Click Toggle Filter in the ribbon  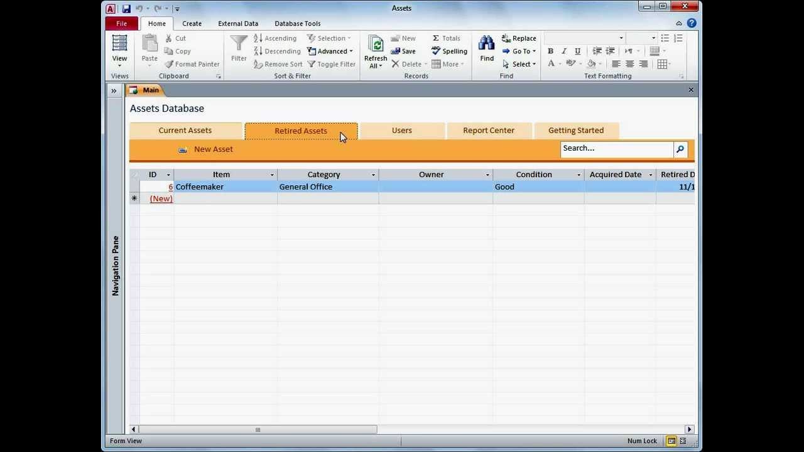tap(332, 64)
